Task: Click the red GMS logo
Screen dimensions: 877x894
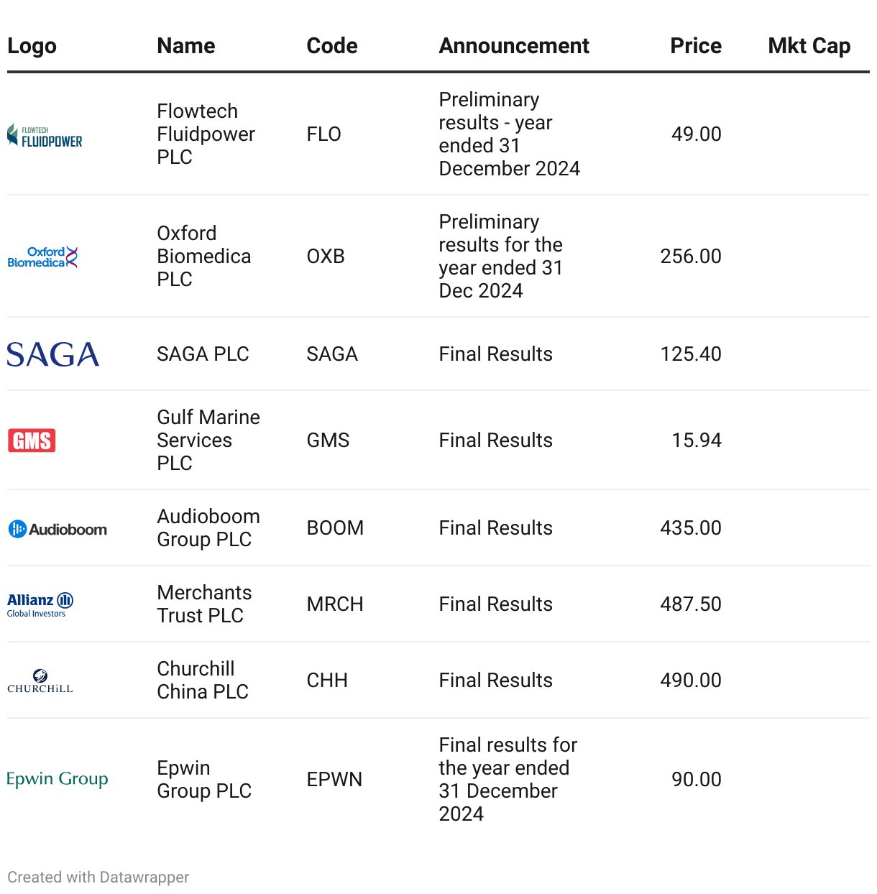Action: pos(32,441)
